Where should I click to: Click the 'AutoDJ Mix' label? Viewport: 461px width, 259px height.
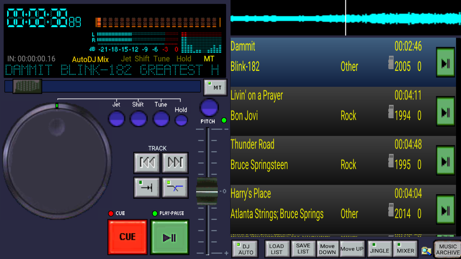tap(90, 60)
